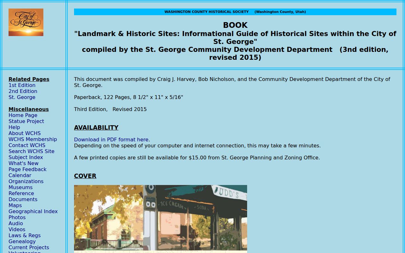Click the Washington County Historical Society banner
The width and height of the screenshot is (405, 253).
(235, 12)
